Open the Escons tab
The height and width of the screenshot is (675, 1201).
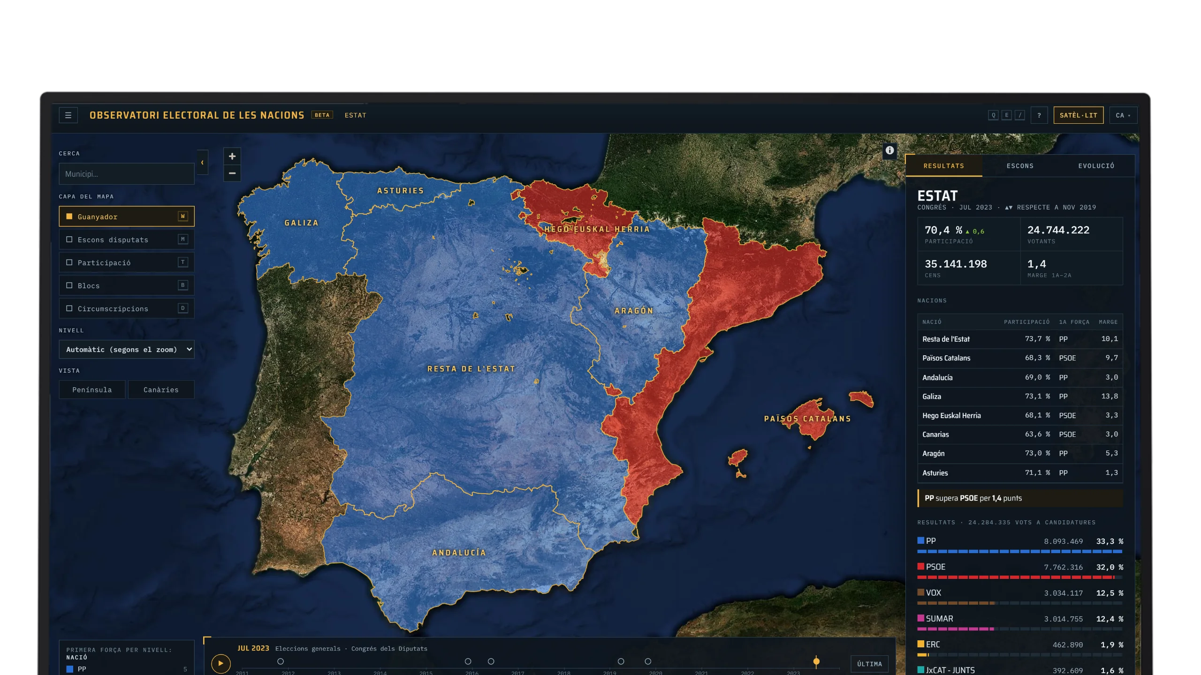(1020, 166)
